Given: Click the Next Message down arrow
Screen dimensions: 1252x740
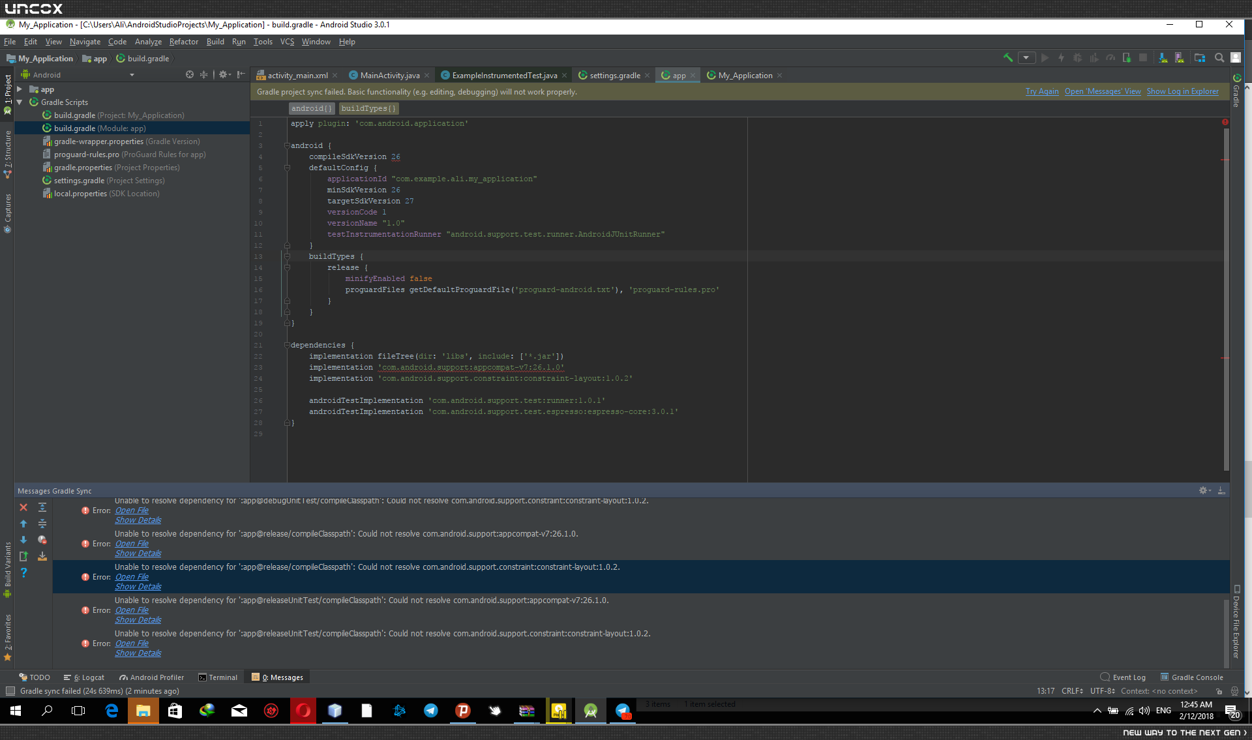Looking at the screenshot, I should click(x=23, y=540).
